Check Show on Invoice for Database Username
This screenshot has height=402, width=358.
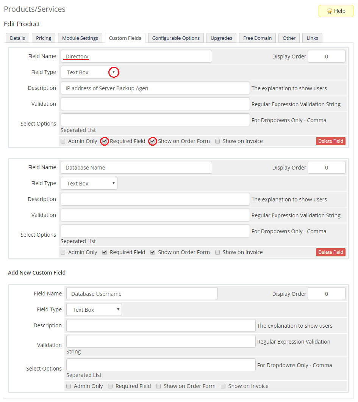(223, 386)
